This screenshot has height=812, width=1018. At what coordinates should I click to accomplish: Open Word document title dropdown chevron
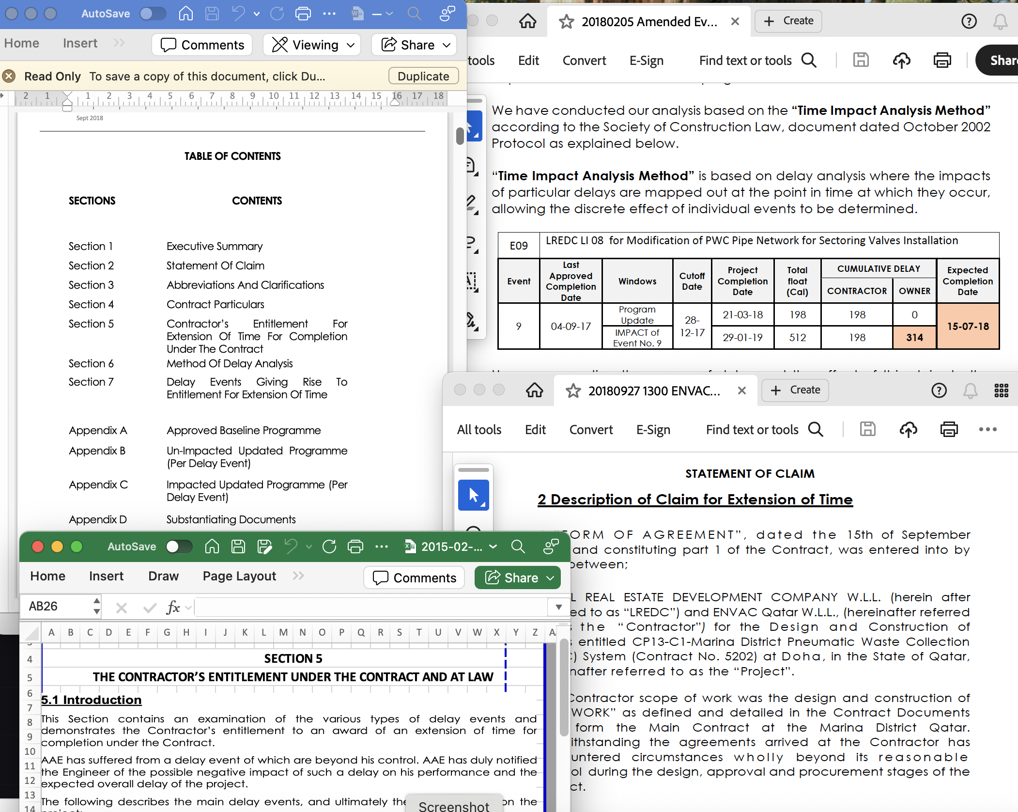tap(389, 14)
